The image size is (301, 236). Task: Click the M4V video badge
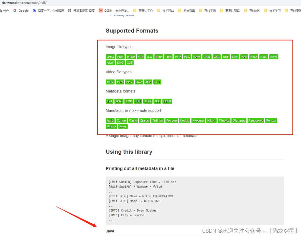pos(129,82)
